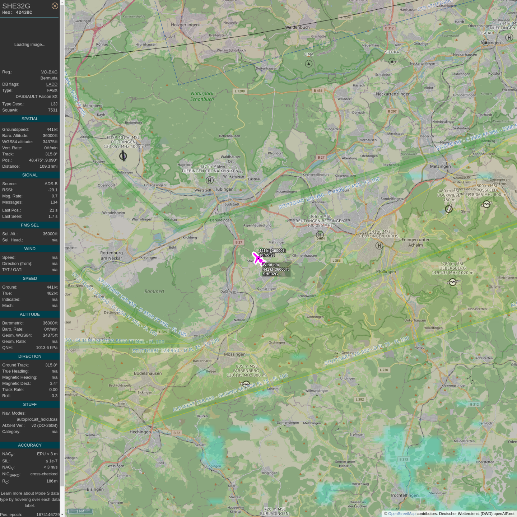Click the Nuertingen heliport icon
The width and height of the screenshot is (517, 517).
click(509, 37)
